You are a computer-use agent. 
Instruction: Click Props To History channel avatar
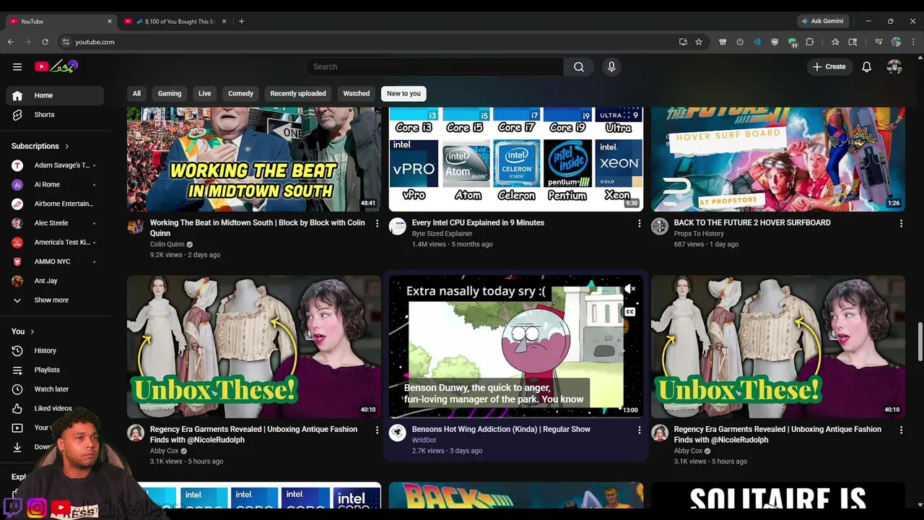tap(660, 227)
